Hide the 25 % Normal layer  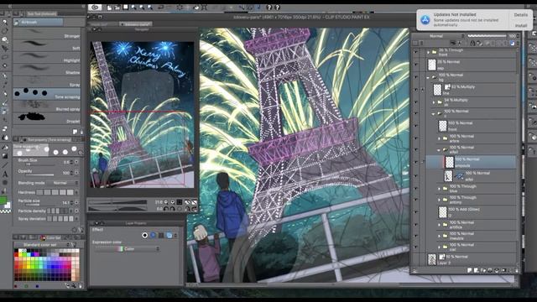tap(416, 65)
